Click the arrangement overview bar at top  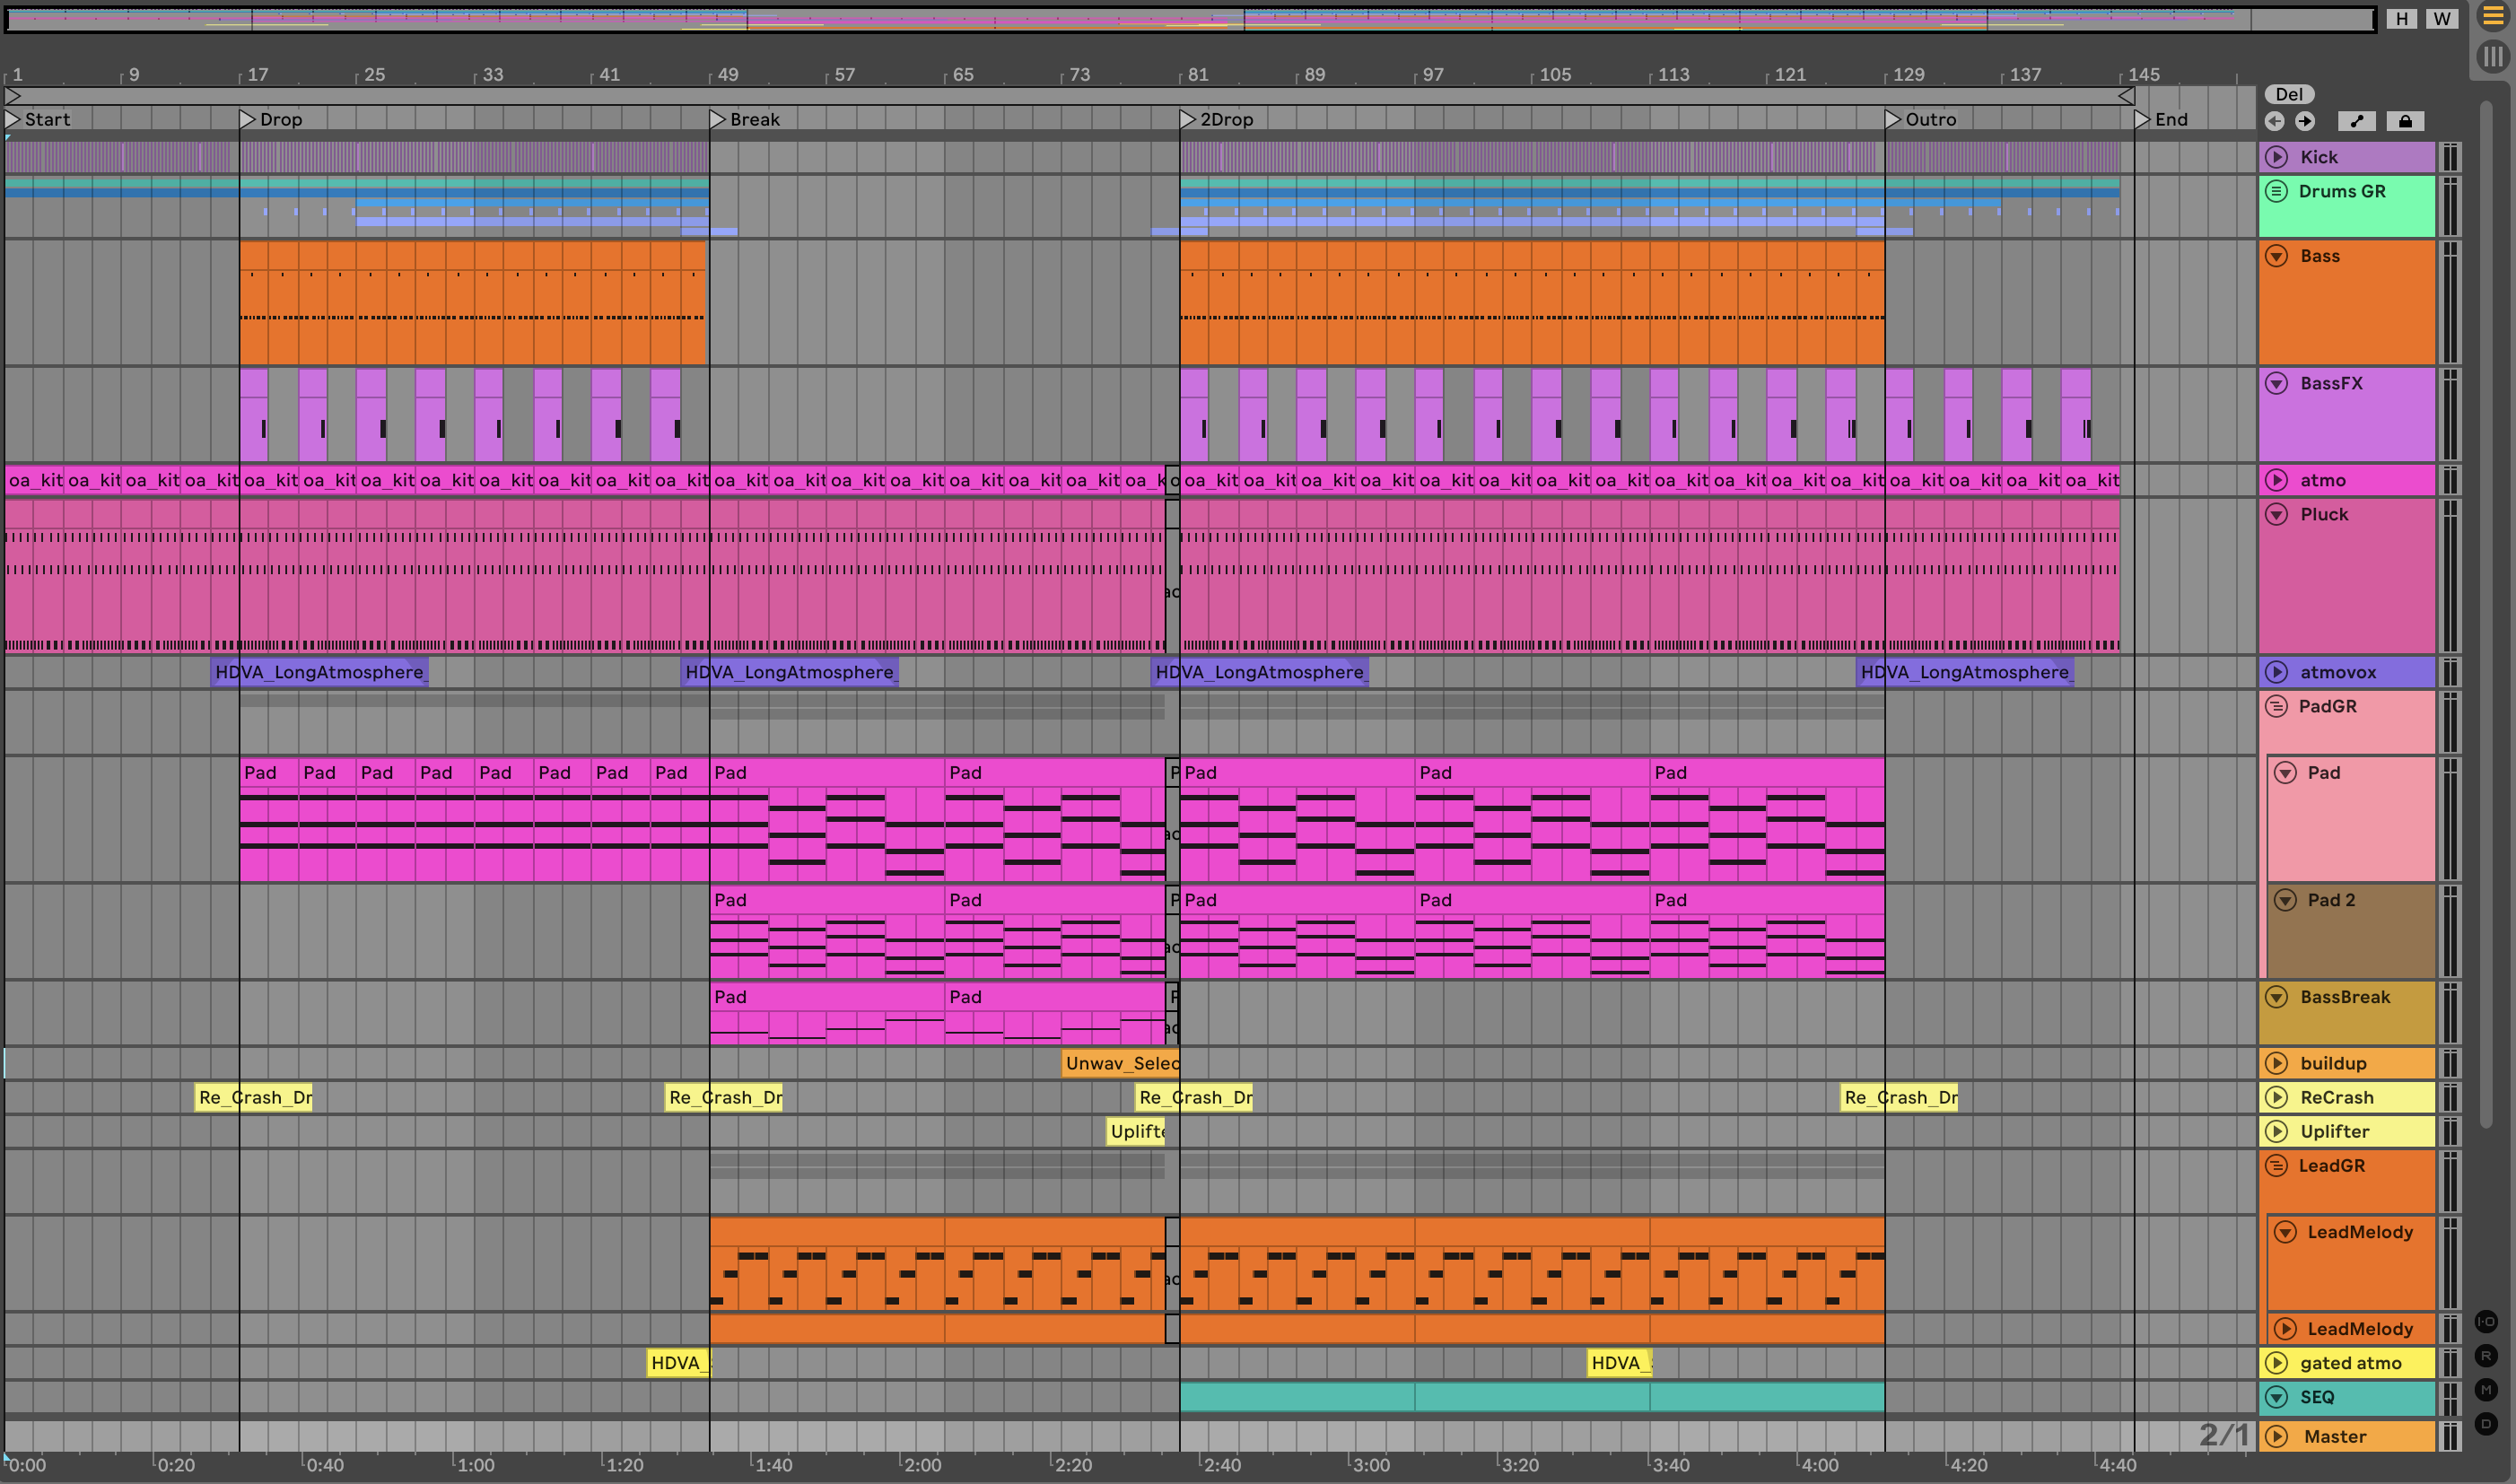click(1190, 18)
